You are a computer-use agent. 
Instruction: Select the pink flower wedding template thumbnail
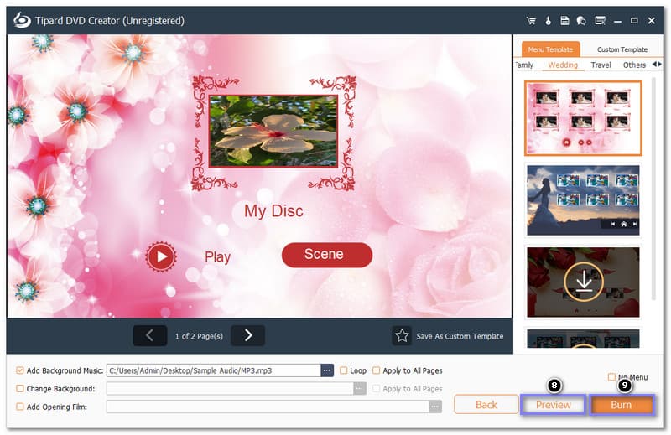(583, 118)
